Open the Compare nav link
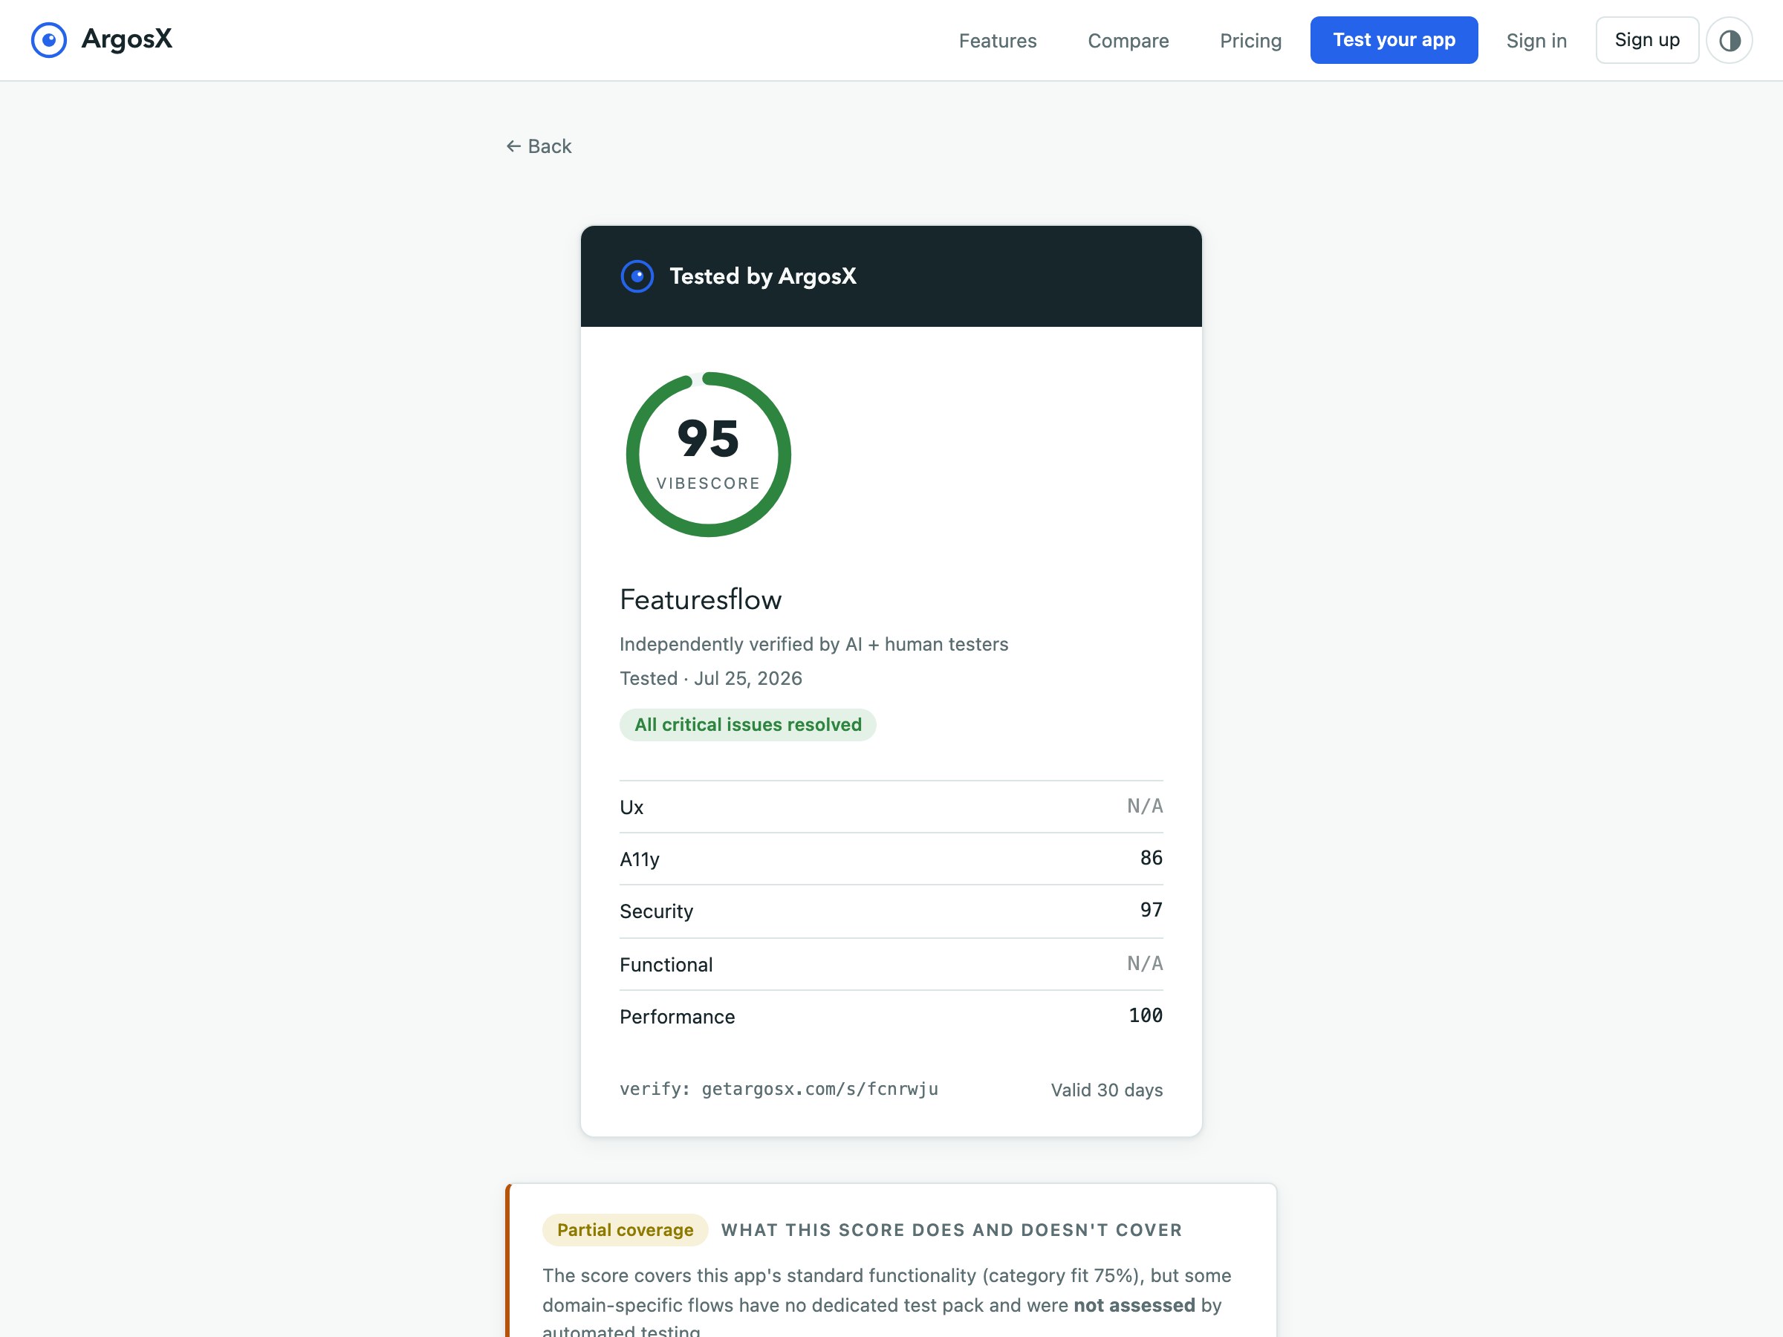Screen dimensions: 1783x1337 1128,41
